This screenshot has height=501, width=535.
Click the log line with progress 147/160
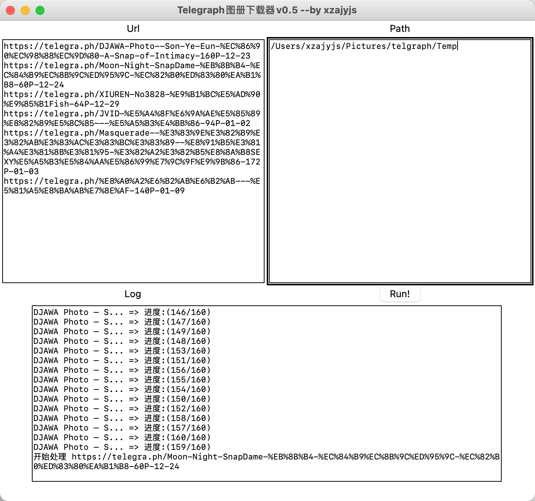pyautogui.click(x=122, y=322)
